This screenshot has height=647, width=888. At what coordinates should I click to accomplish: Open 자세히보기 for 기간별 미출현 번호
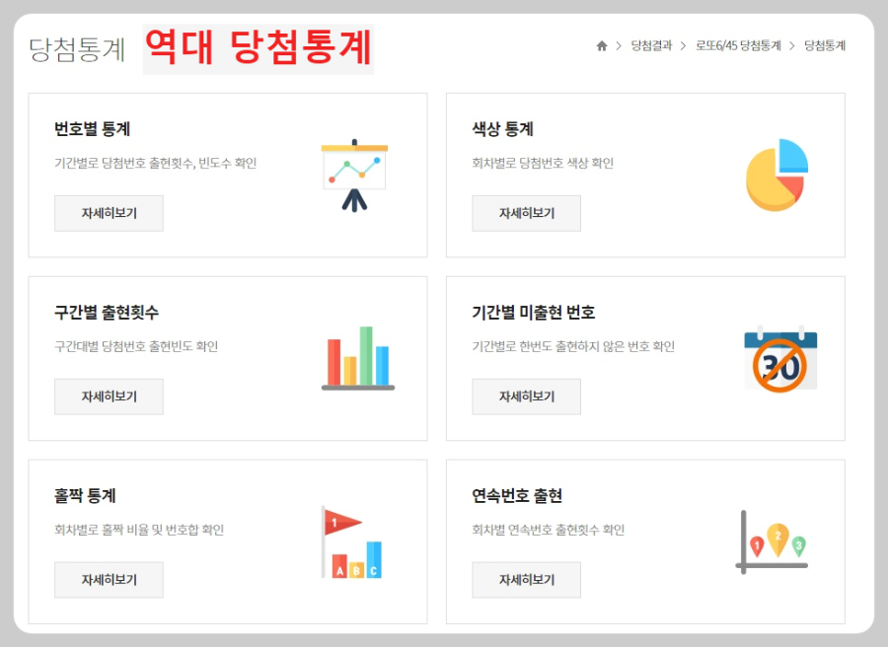[526, 396]
